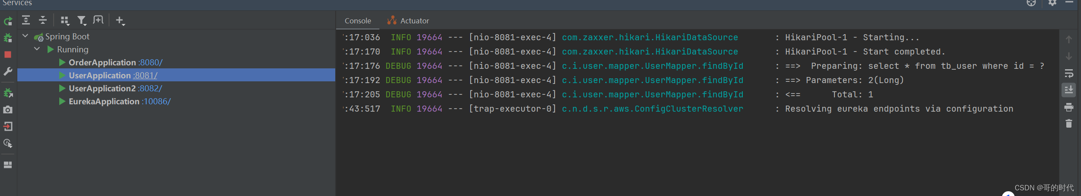Open the Filter dropdown in toolbar
Viewport: 1081px width, 196px height.
click(x=81, y=20)
